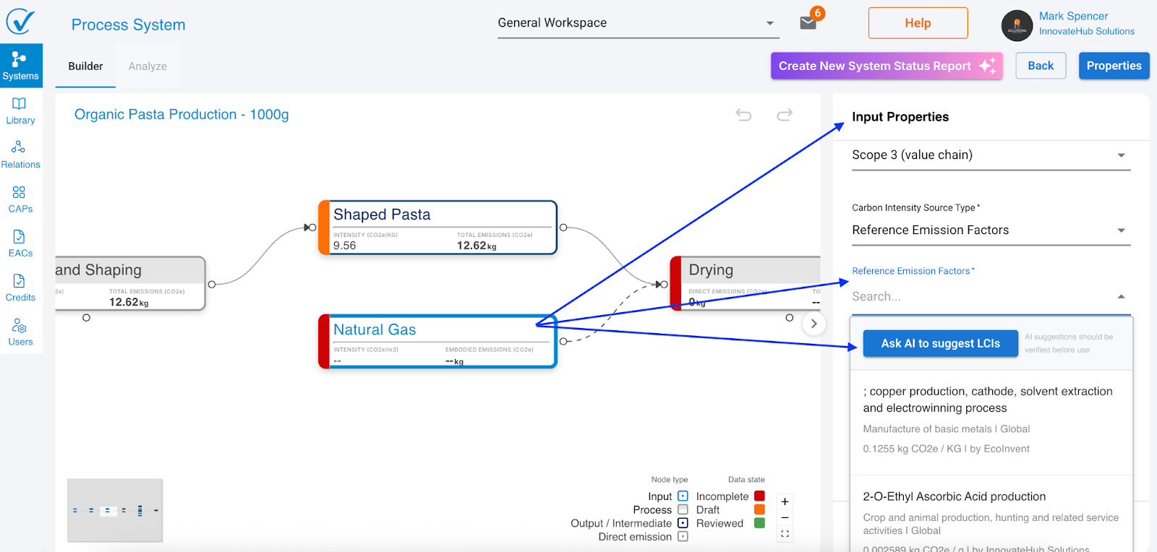Open the Users sidebar icon

[20, 332]
